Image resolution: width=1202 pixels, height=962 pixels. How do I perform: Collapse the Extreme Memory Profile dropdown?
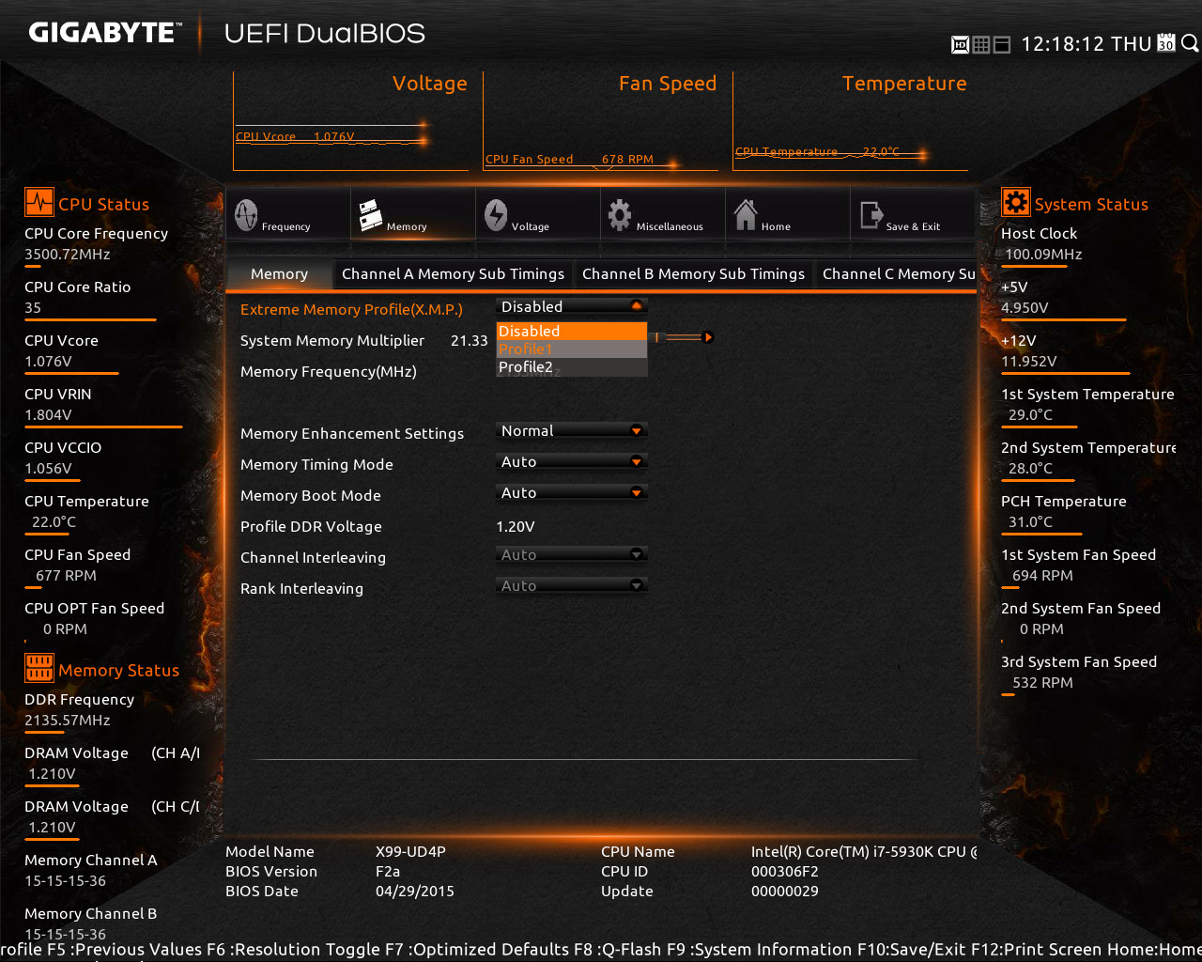click(572, 306)
